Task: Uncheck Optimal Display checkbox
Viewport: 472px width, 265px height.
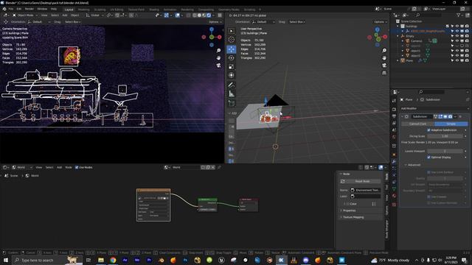Action: tap(428, 157)
